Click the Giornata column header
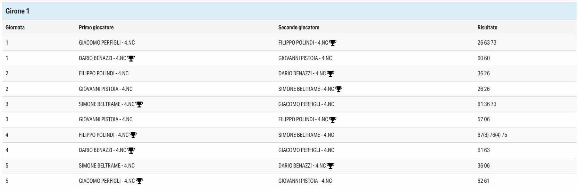 15,27
